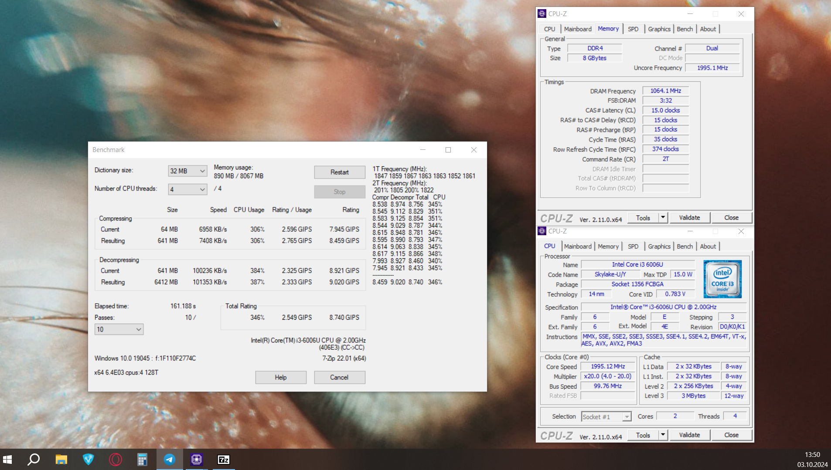The height and width of the screenshot is (470, 831).
Task: Open Socket #1 selection dropdown
Action: 606,417
